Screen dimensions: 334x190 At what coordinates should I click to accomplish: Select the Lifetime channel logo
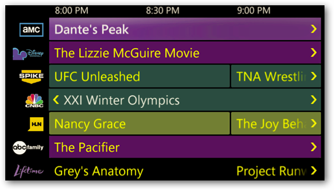coord(28,171)
